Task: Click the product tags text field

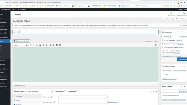Action: 170,91
